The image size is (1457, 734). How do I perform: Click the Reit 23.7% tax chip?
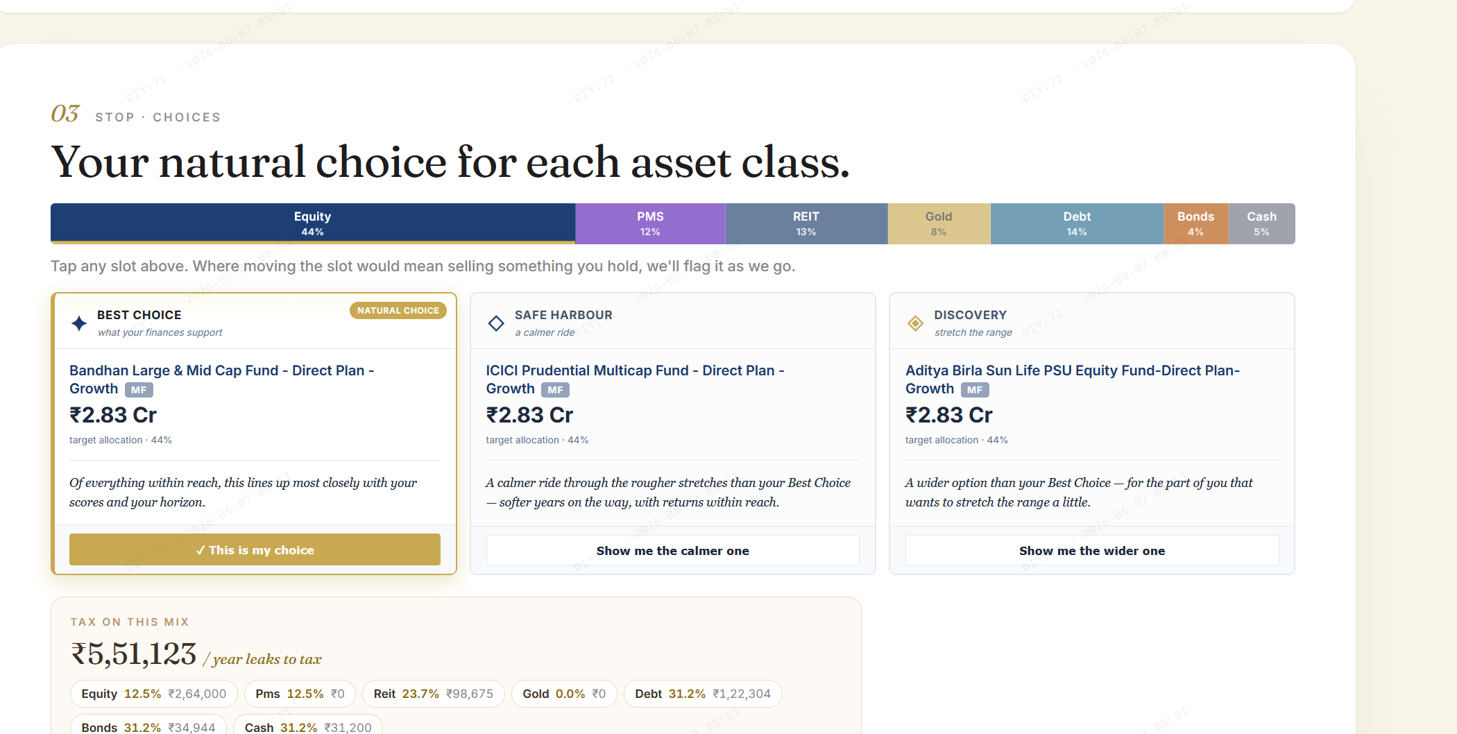(433, 694)
